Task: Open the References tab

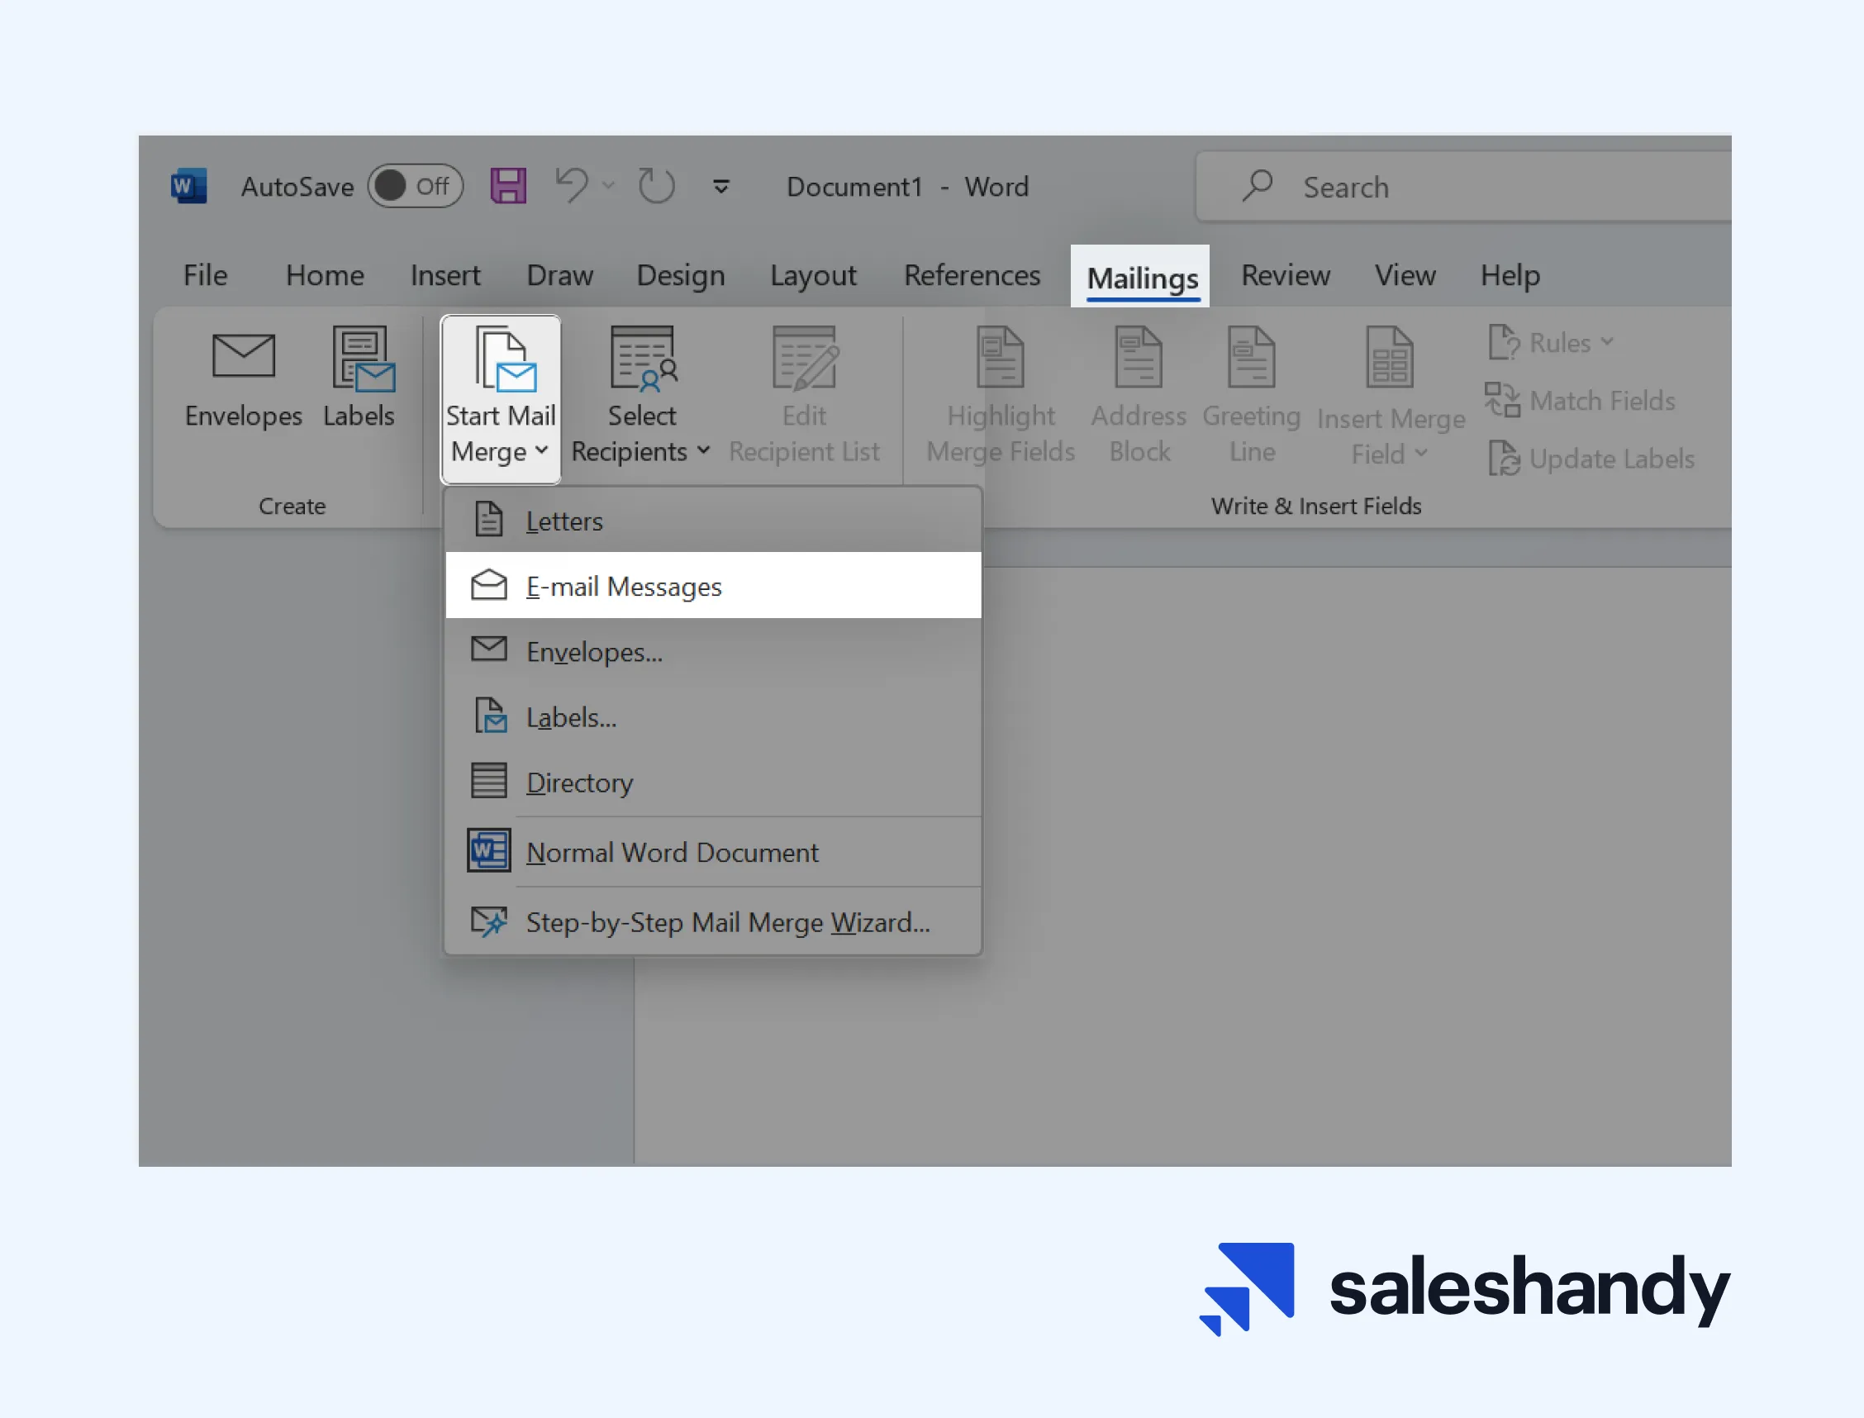Action: (x=972, y=275)
